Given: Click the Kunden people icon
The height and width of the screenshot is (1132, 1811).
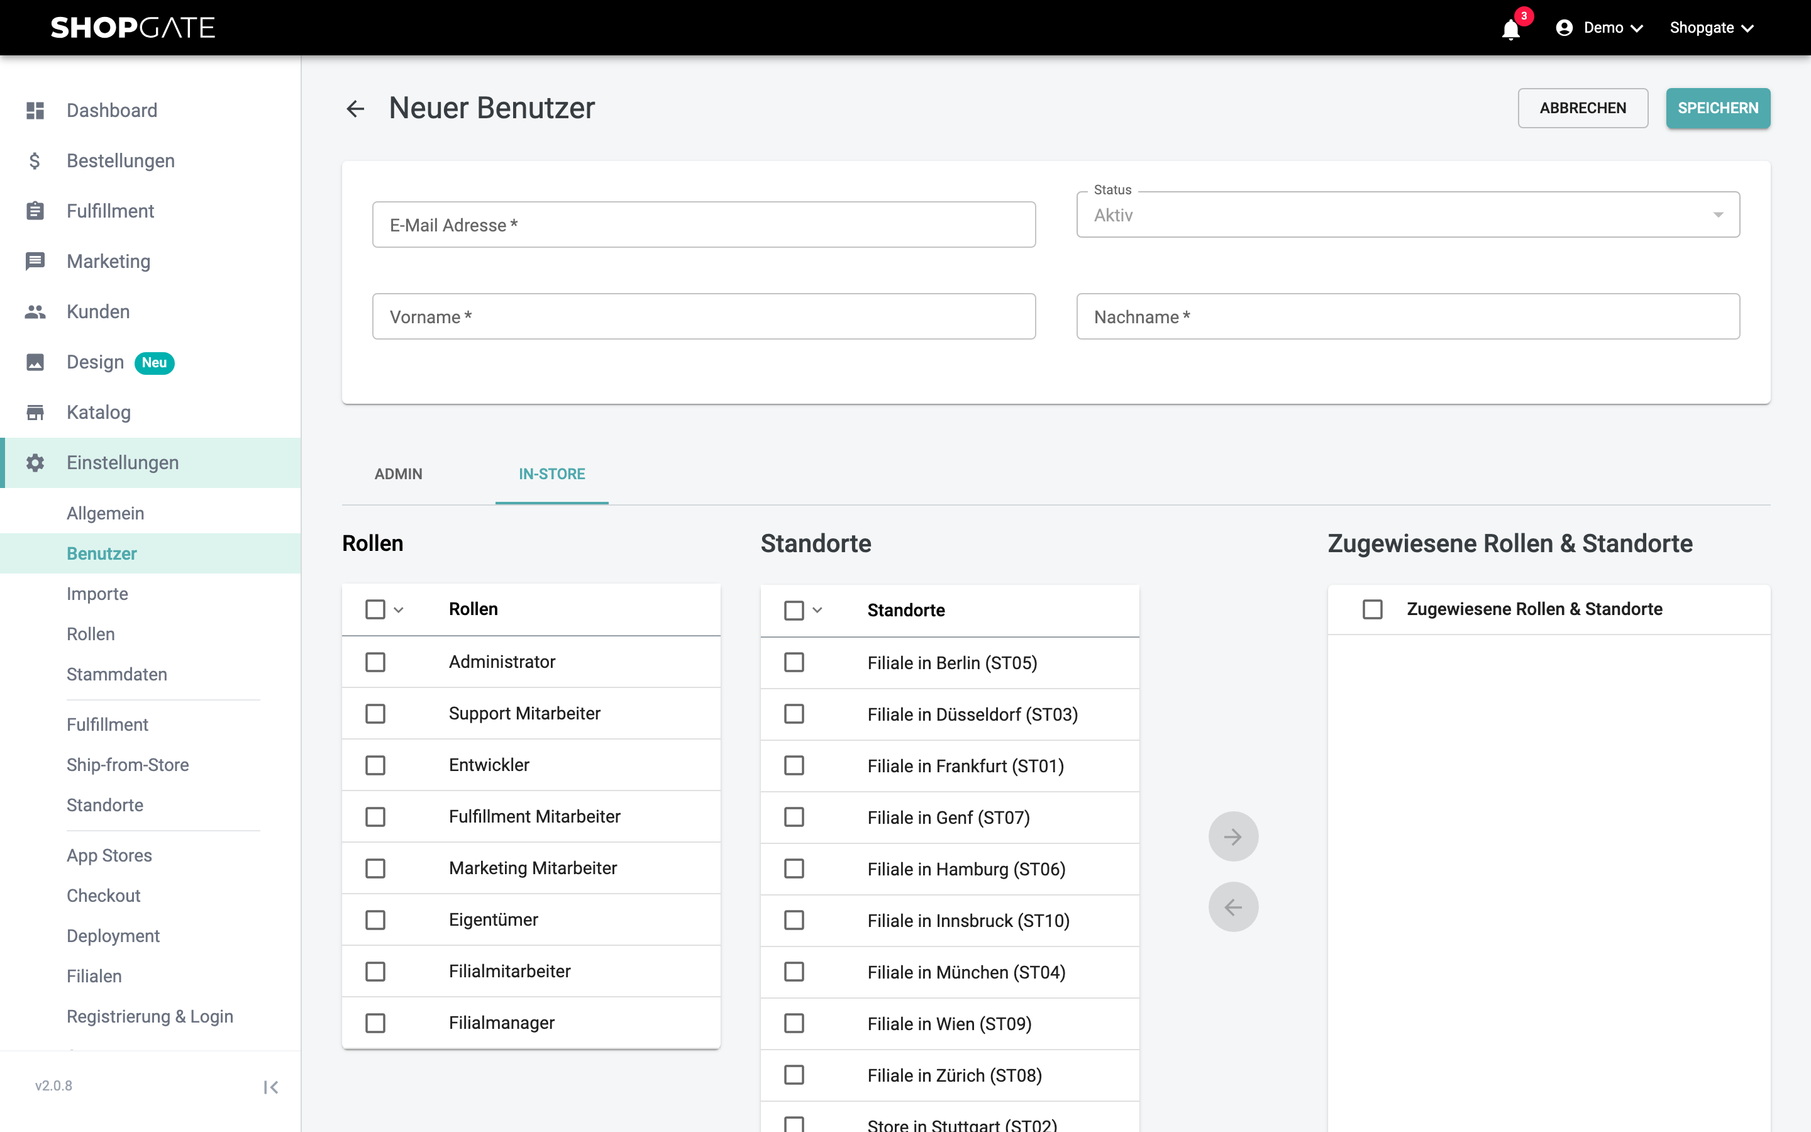Looking at the screenshot, I should [35, 311].
